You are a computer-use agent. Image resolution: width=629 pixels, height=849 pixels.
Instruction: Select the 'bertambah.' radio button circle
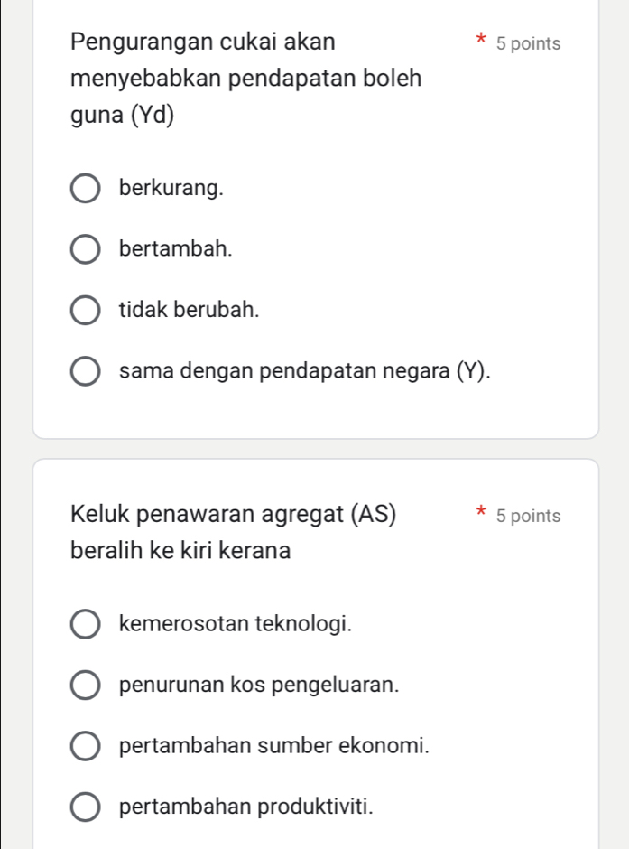(86, 249)
